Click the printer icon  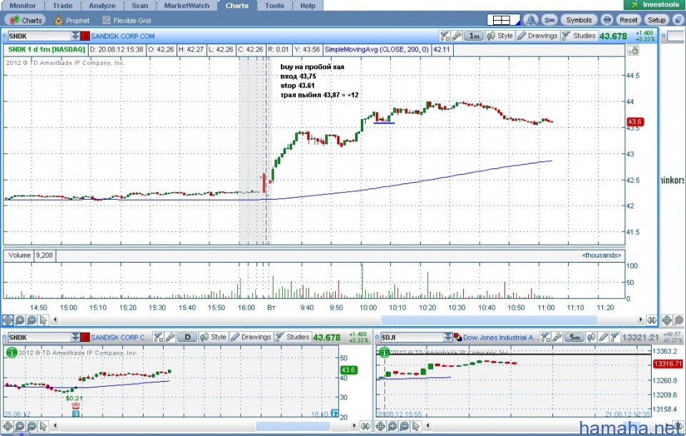(x=607, y=20)
